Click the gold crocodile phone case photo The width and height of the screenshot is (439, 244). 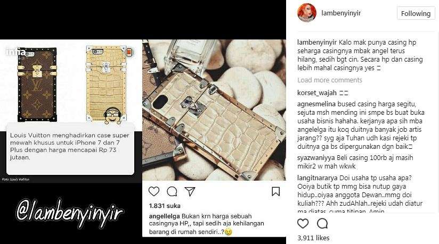(x=214, y=110)
